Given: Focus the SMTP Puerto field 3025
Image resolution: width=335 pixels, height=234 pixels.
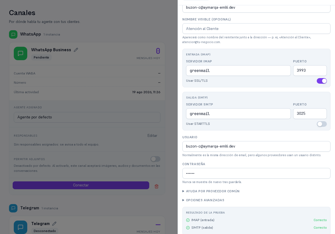Looking at the screenshot, I should point(310,114).
